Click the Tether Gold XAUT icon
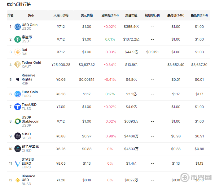215x186 pixels. pyautogui.click(x=17, y=65)
